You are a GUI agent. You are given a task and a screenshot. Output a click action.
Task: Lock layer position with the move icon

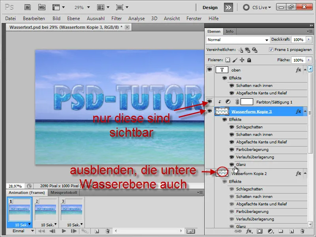pos(242,60)
